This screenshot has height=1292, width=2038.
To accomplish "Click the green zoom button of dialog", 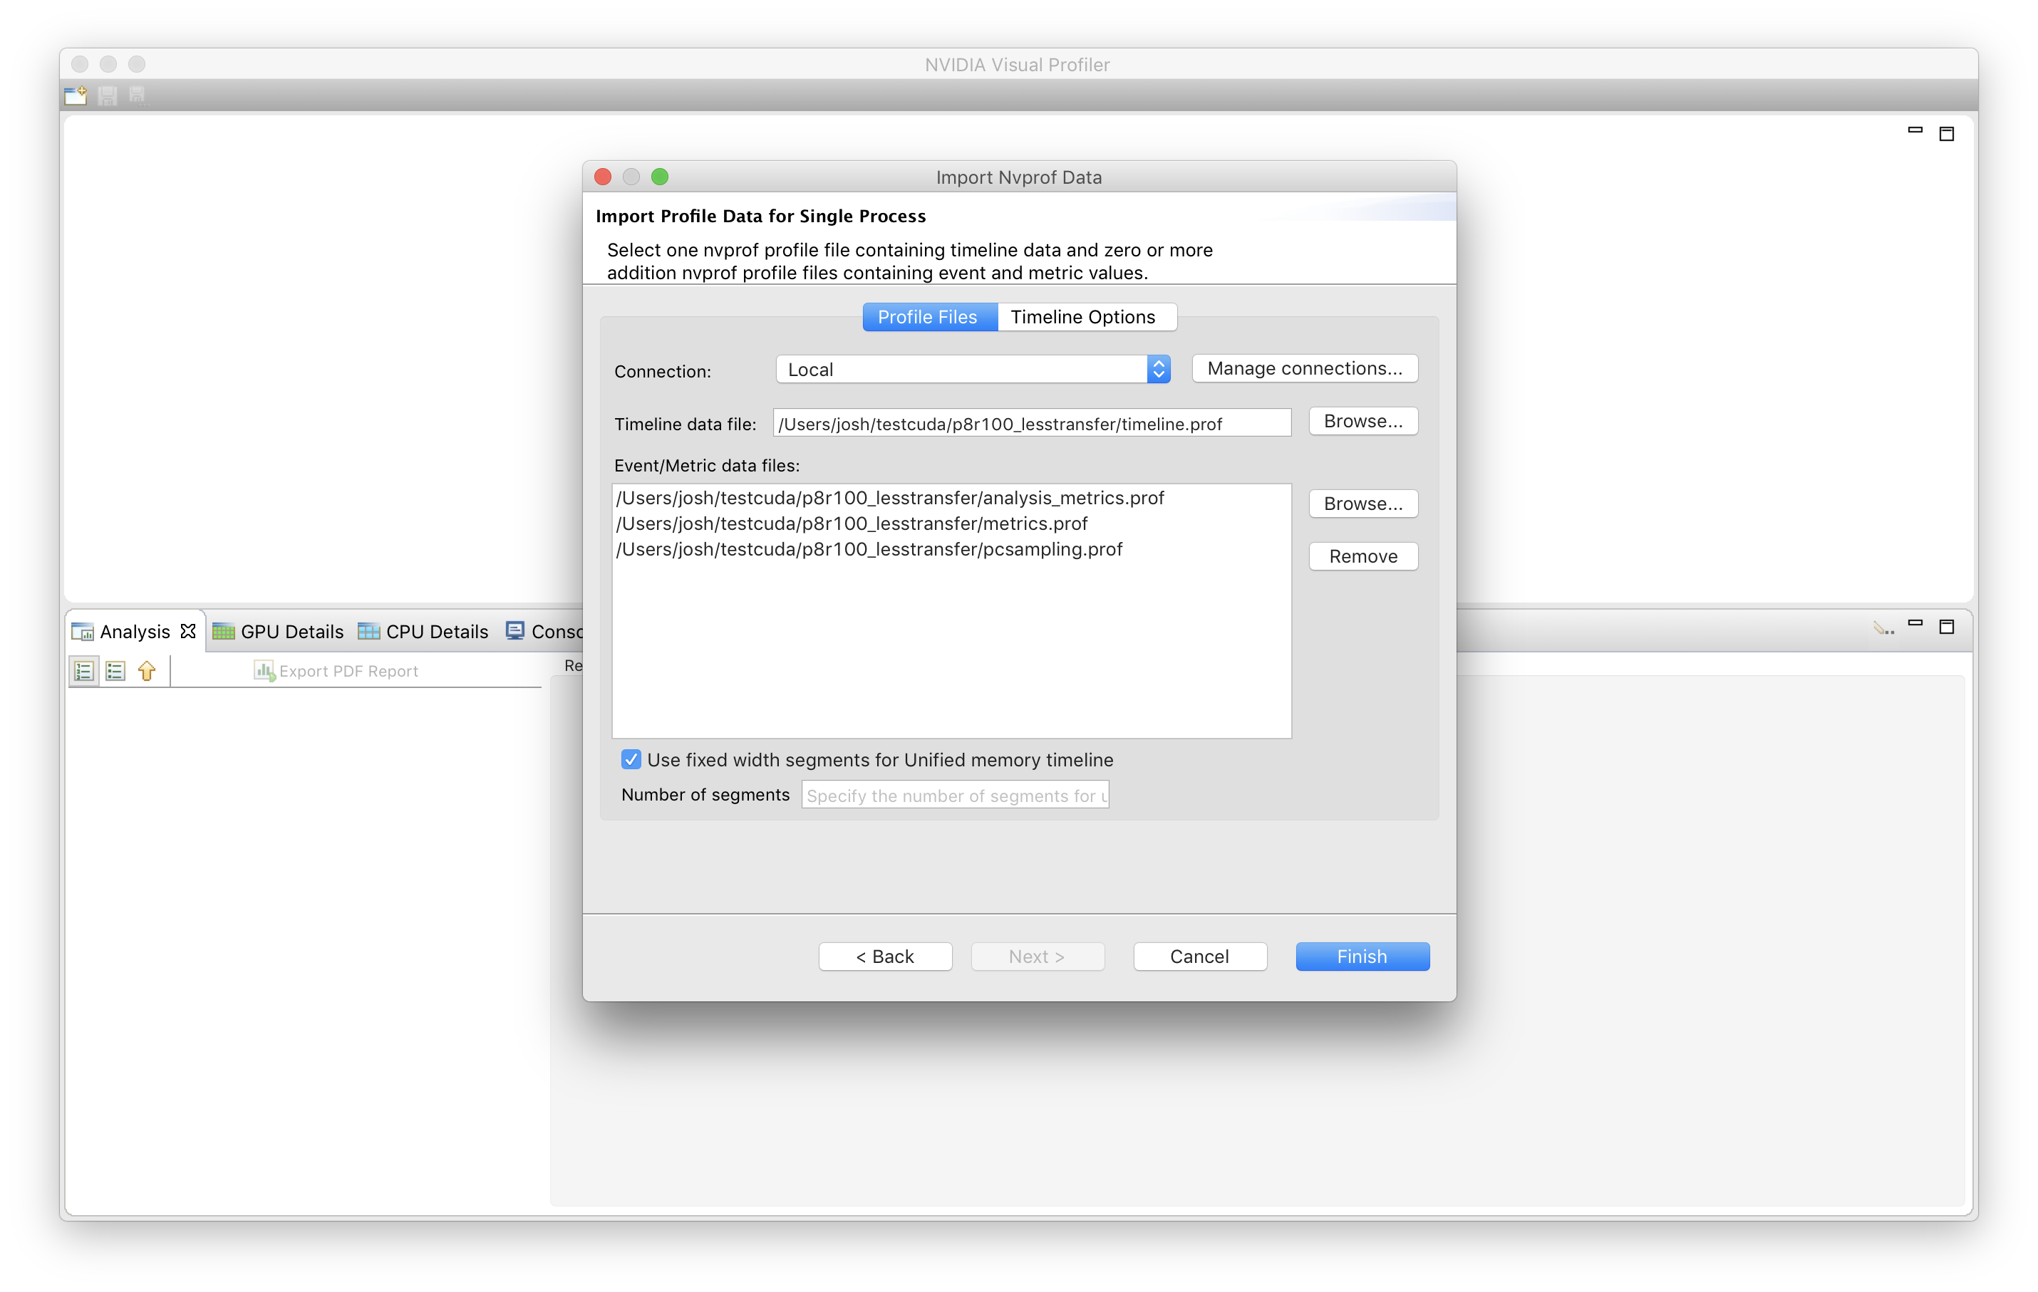I will point(660,177).
